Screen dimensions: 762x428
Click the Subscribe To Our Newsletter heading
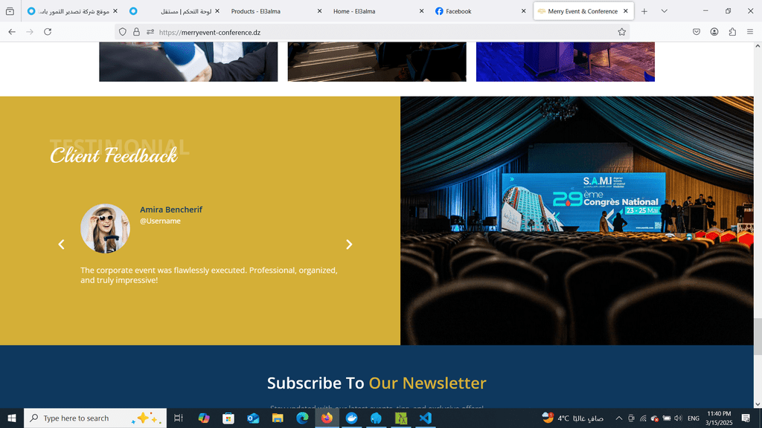[x=377, y=383]
